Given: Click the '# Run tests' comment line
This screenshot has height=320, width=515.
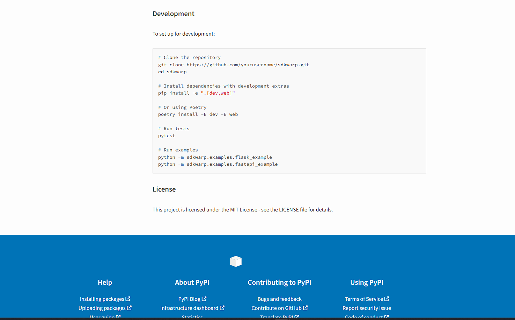Looking at the screenshot, I should tap(174, 129).
